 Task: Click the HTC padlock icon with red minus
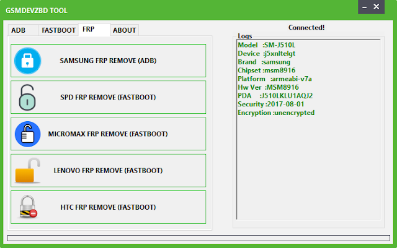tap(28, 207)
